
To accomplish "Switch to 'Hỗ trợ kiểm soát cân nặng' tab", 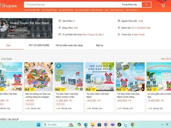I will point(69,45).
